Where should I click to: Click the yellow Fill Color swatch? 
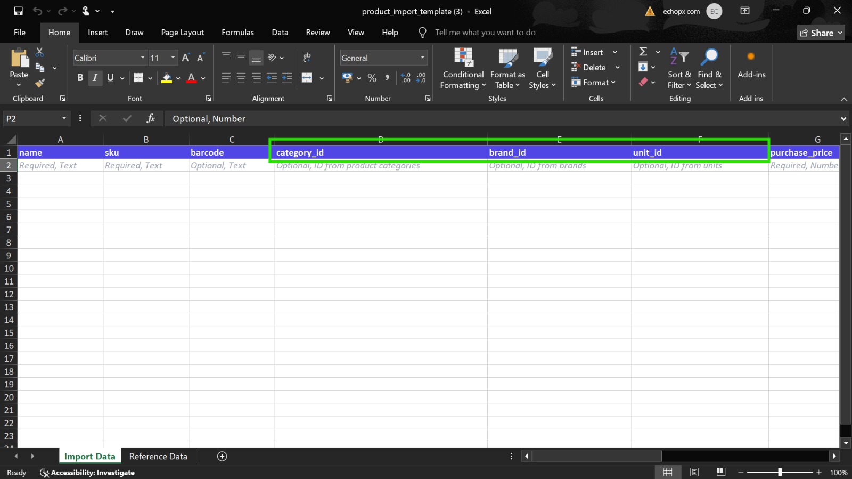pyautogui.click(x=167, y=78)
